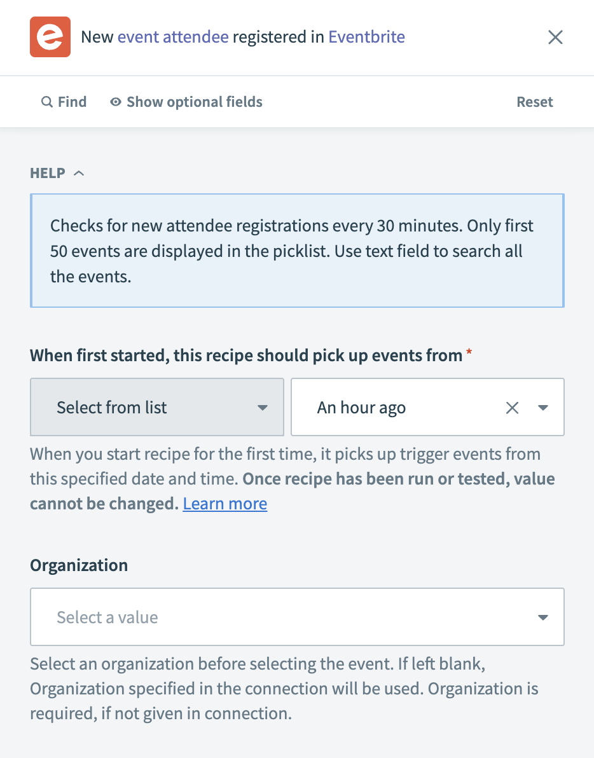This screenshot has height=758, width=594.
Task: Click the caret on the Organization dropdown
Action: (543, 617)
